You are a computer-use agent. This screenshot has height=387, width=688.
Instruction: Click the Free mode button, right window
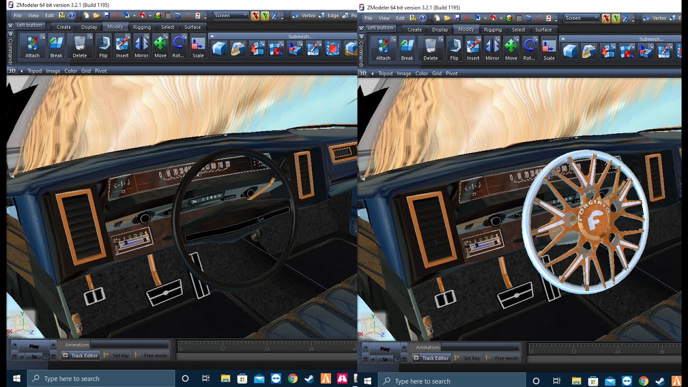[502, 358]
